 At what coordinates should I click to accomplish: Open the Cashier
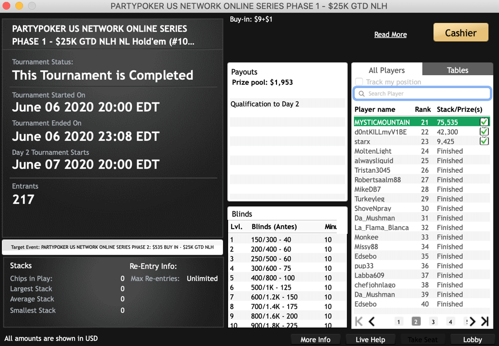pos(460,33)
